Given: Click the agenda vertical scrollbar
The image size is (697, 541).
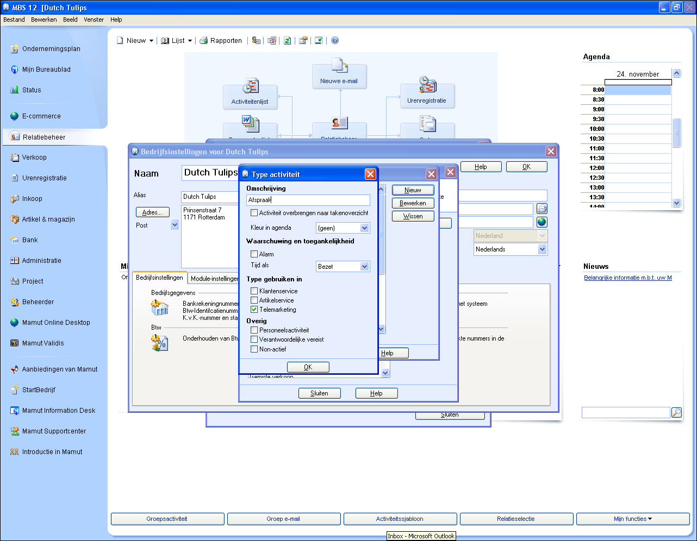Looking at the screenshot, I should (x=676, y=139).
